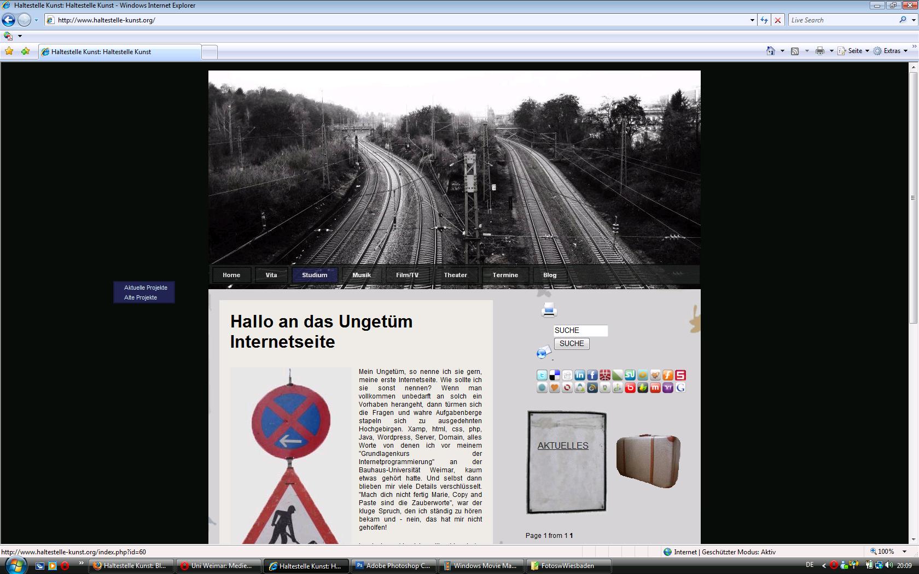
Task: Switch to Adobe Photoshop in the taskbar
Action: [393, 566]
